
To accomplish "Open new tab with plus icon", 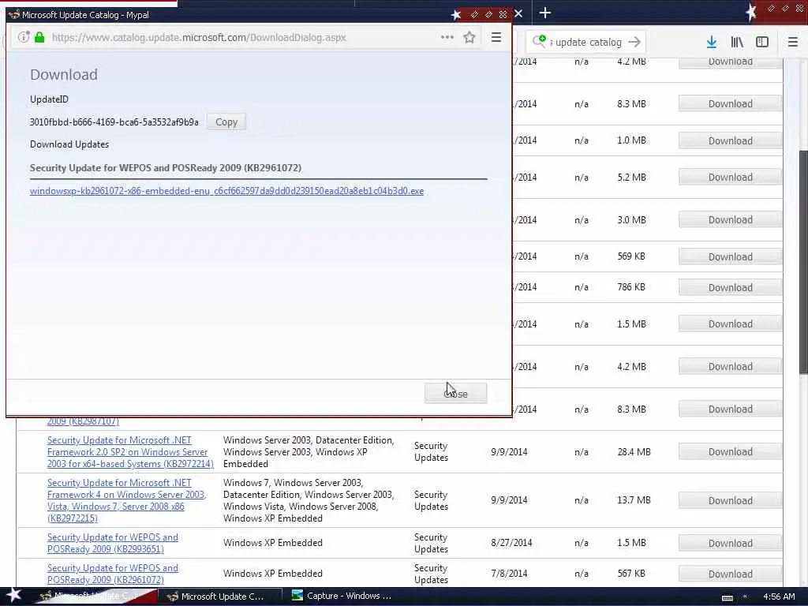I will 545,13.
